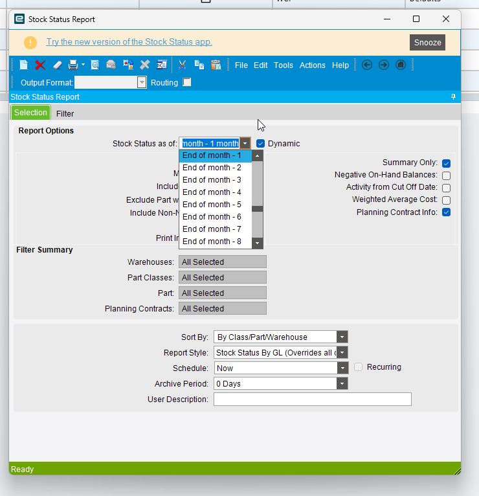Open the File menu
This screenshot has width=479, height=496.
(x=241, y=65)
